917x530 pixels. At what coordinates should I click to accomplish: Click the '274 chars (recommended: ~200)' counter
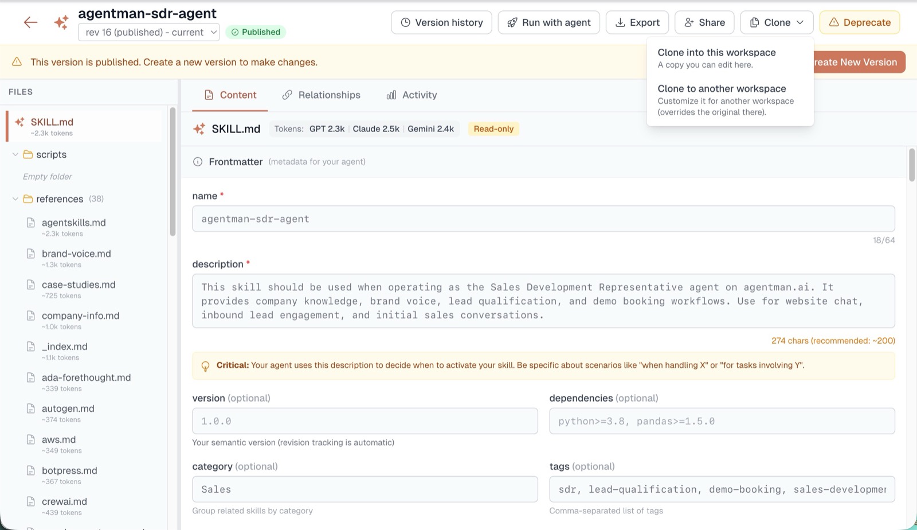click(833, 341)
